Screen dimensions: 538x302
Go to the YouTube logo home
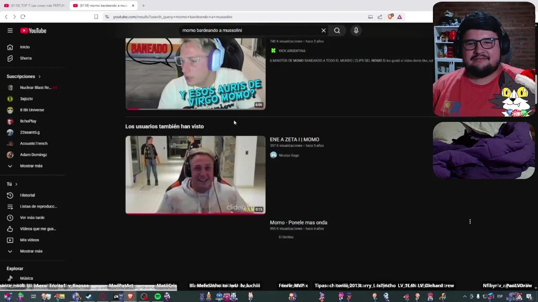[x=33, y=31]
